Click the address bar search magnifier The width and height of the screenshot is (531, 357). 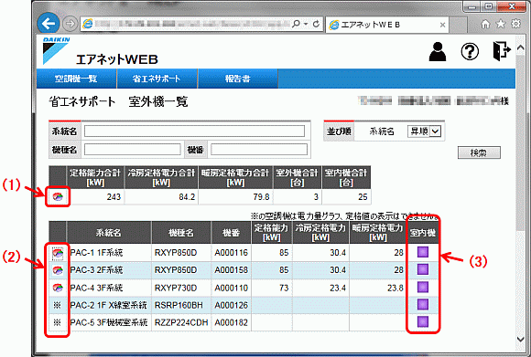tap(296, 24)
